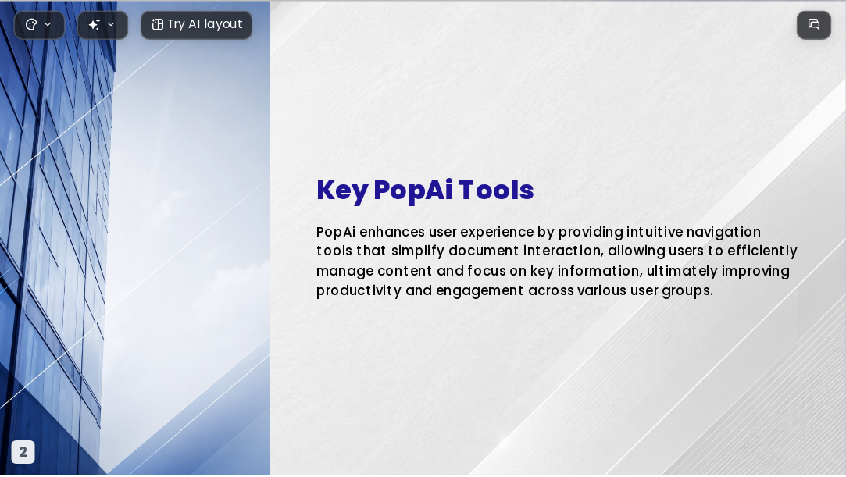The height and width of the screenshot is (477, 846).
Task: Open the comments panel icon
Action: [x=814, y=25]
